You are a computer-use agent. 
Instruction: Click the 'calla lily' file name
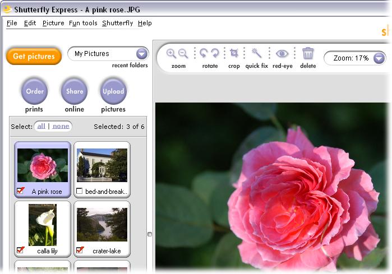[x=47, y=251]
